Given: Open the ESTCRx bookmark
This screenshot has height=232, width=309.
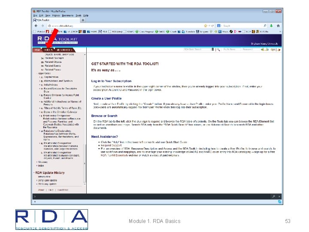Looking at the screenshot, I should 263,31.
